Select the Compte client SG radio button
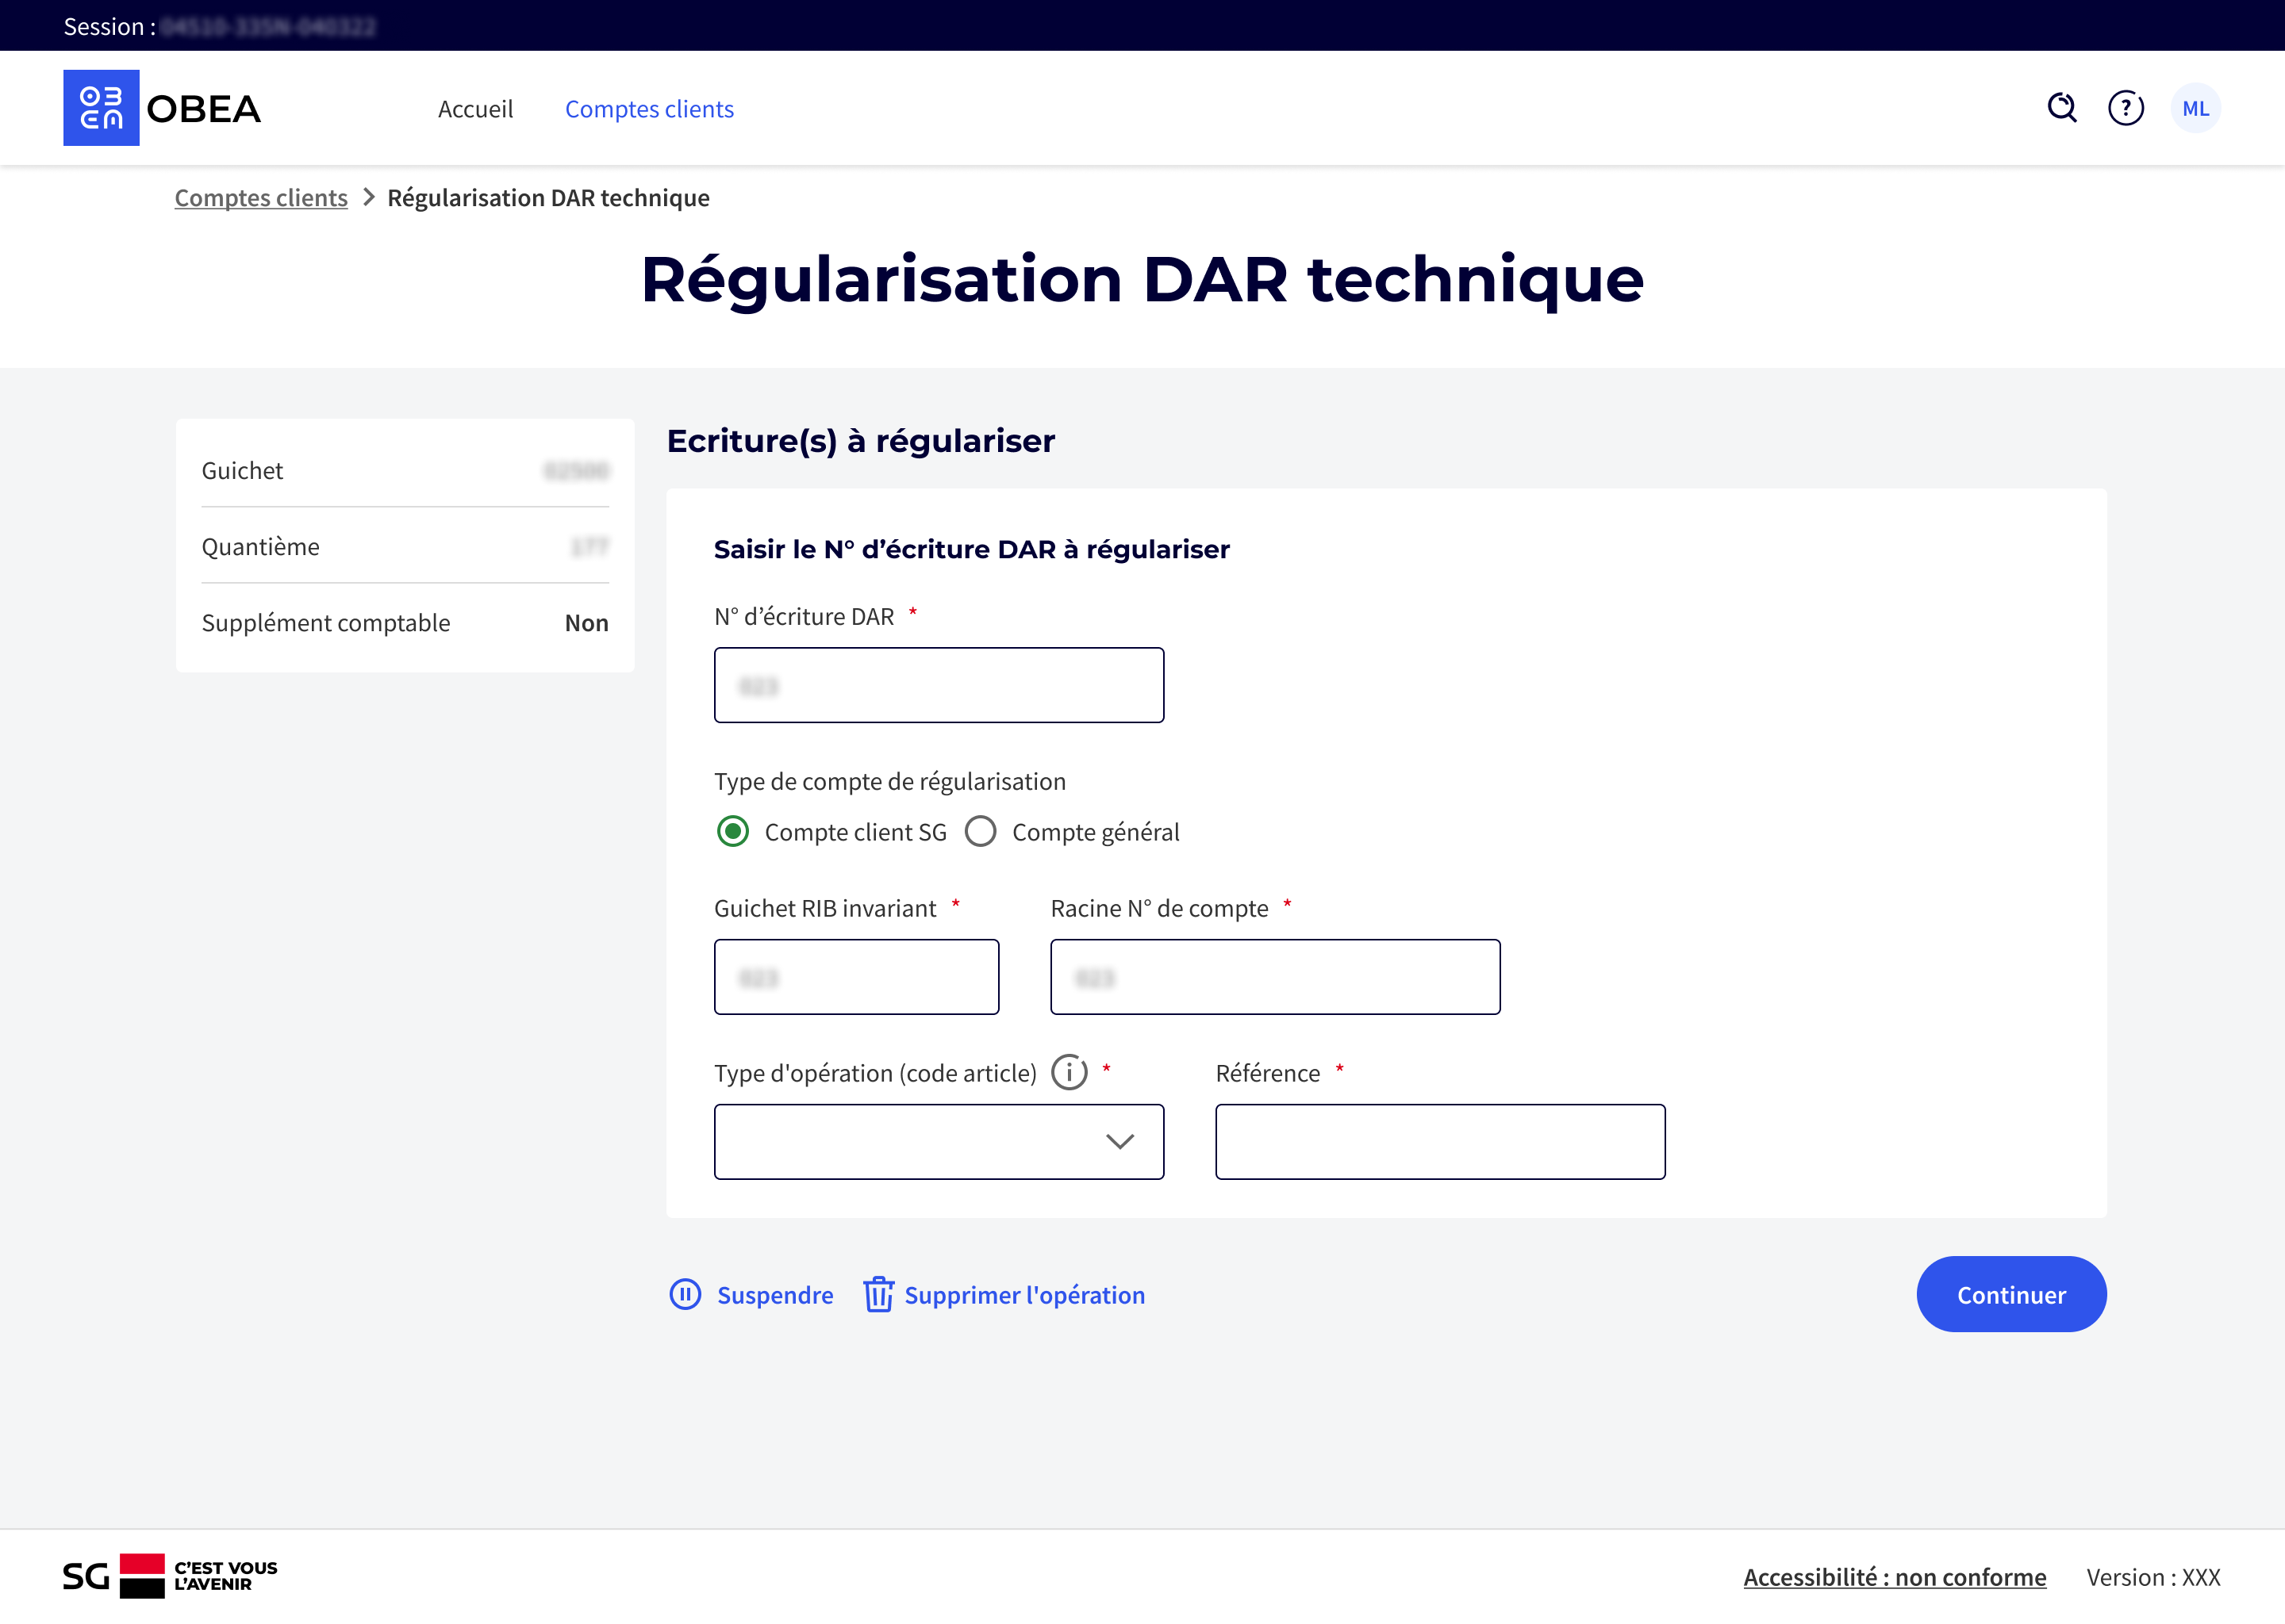The image size is (2285, 1624). [x=733, y=831]
